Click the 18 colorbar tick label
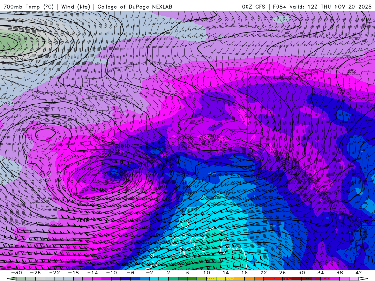 point(245,273)
